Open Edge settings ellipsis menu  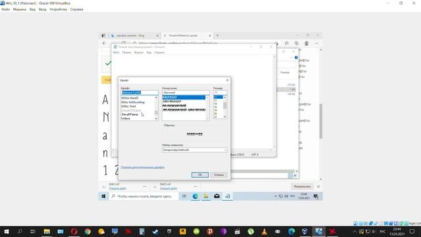point(316,43)
